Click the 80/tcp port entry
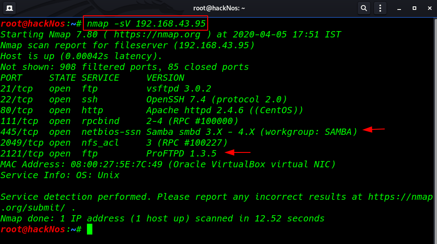This screenshot has width=437, height=244. 16,110
